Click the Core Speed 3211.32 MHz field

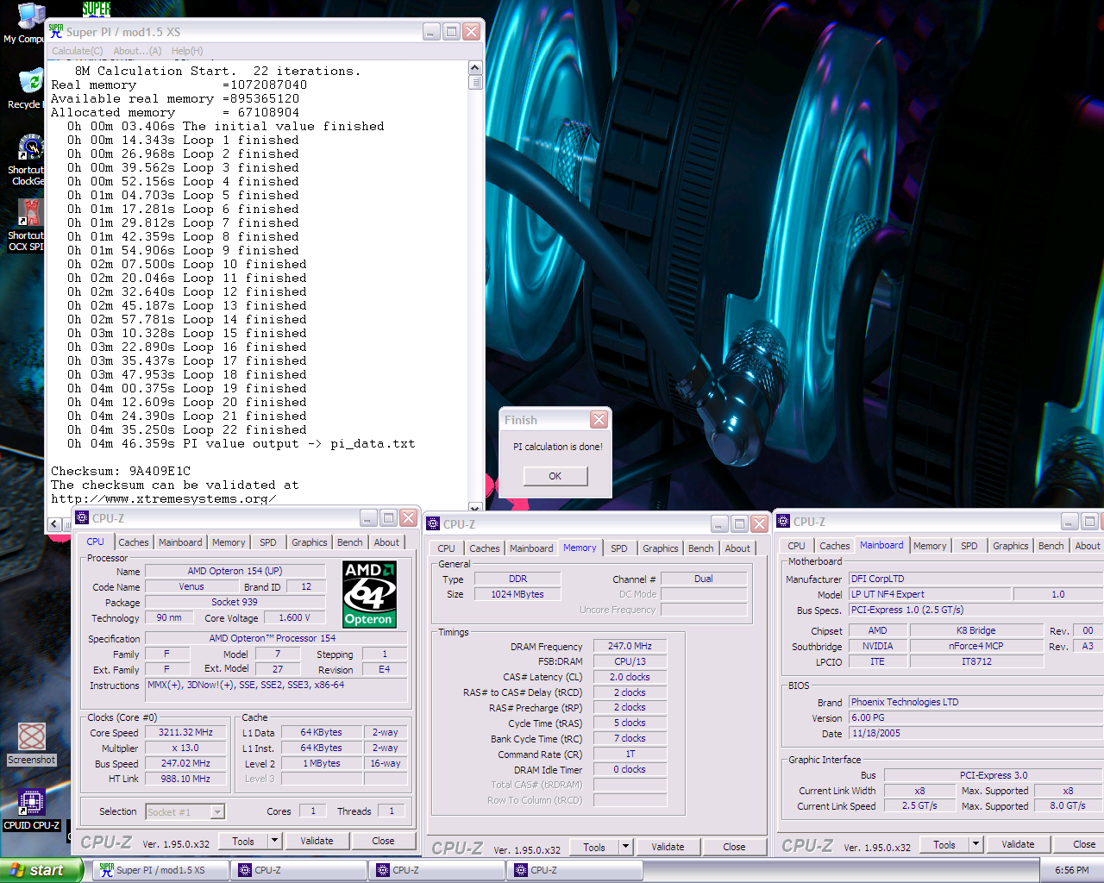point(185,732)
